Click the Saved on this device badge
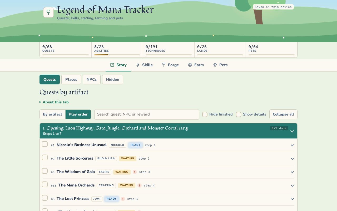The width and height of the screenshot is (337, 211). click(x=273, y=7)
